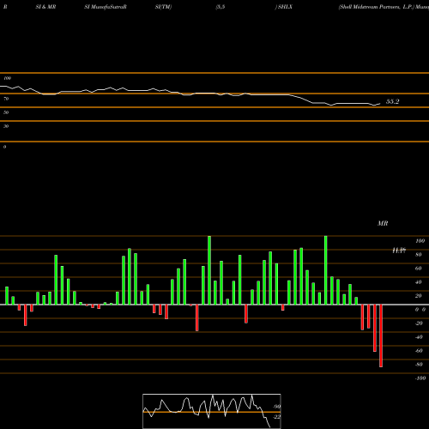
Task: Click the '0' label on RSI axis
Action: (x=4, y=147)
